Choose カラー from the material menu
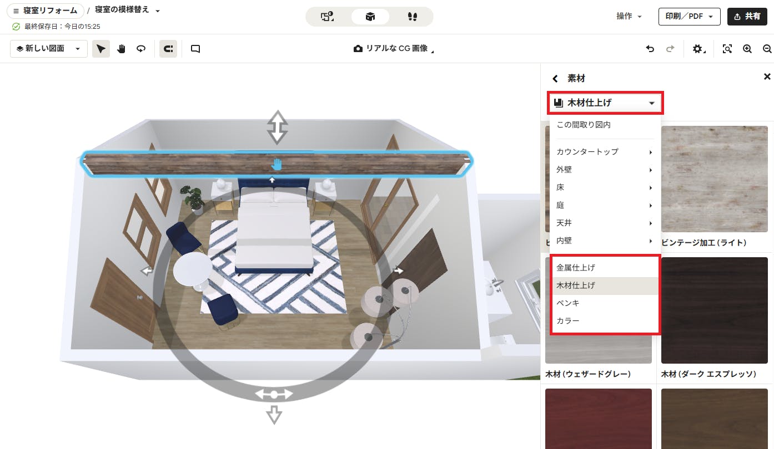This screenshot has width=774, height=449. click(605, 321)
